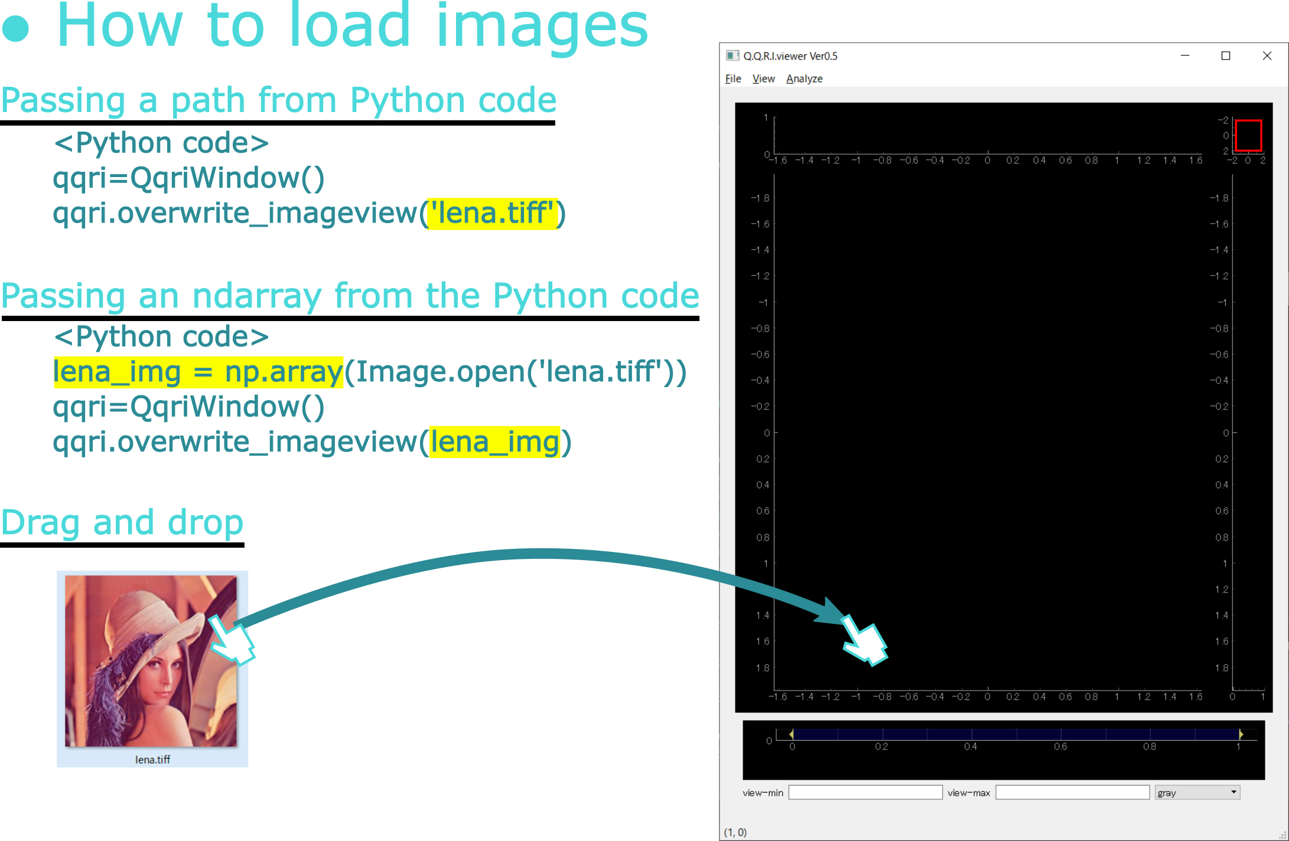Click the view-max input field

coord(1072,792)
